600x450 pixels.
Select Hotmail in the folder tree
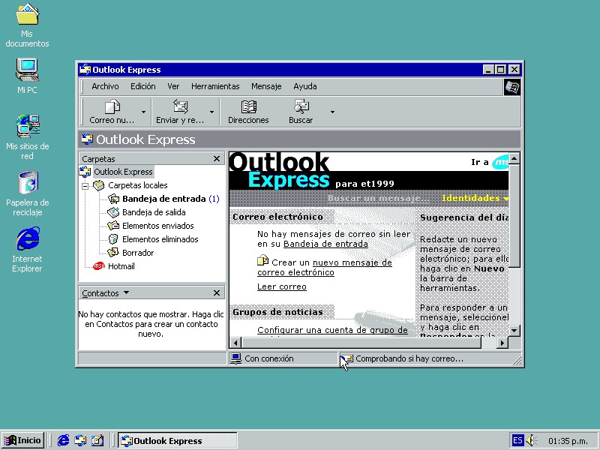point(114,266)
